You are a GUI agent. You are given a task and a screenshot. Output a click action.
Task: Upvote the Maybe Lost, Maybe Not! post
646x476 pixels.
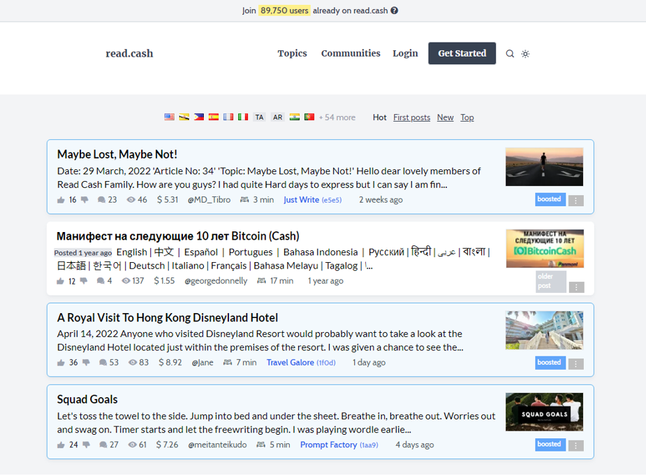pos(61,200)
